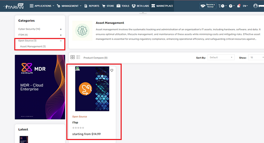264x143 pixels.
Task: Select ITSM (4) category
Action: click(23, 35)
